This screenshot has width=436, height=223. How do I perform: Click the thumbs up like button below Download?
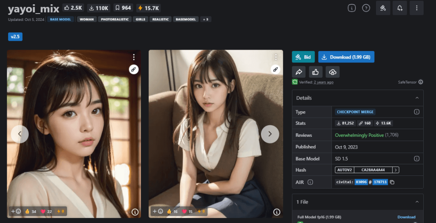click(316, 72)
